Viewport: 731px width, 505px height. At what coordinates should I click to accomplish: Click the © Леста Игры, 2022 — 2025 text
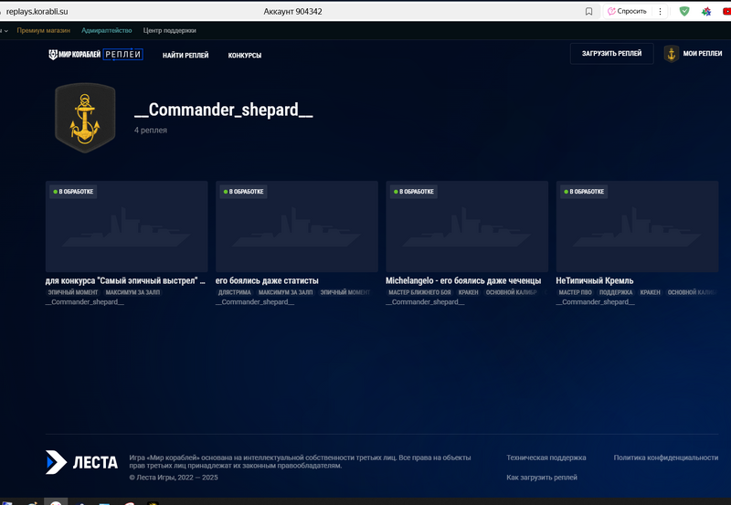[174, 477]
